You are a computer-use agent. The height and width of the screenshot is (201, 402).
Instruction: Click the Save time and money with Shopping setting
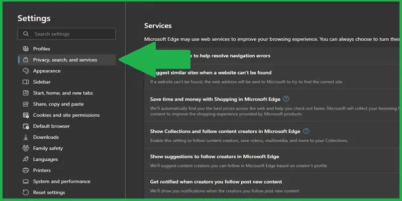pyautogui.click(x=215, y=99)
